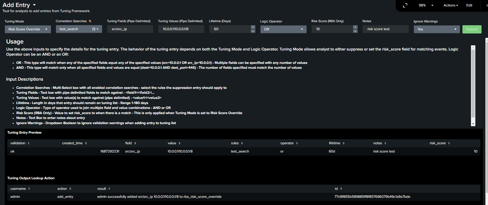Open the test_search correlation searches multiselect
488x205 pixels.
(x=79, y=29)
